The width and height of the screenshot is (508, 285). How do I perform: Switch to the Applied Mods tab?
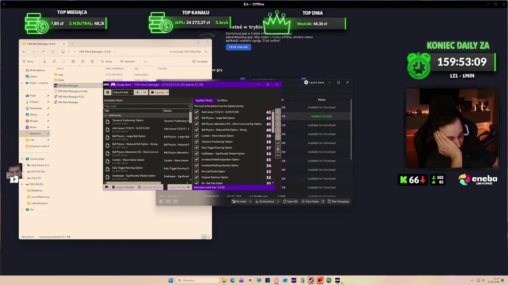coord(204,100)
